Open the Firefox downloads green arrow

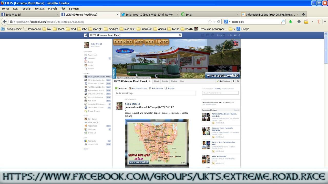[290, 22]
